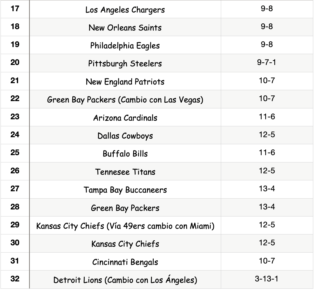Click the Arizona Cardinals team cell
The height and width of the screenshot is (290, 314).
point(125,118)
